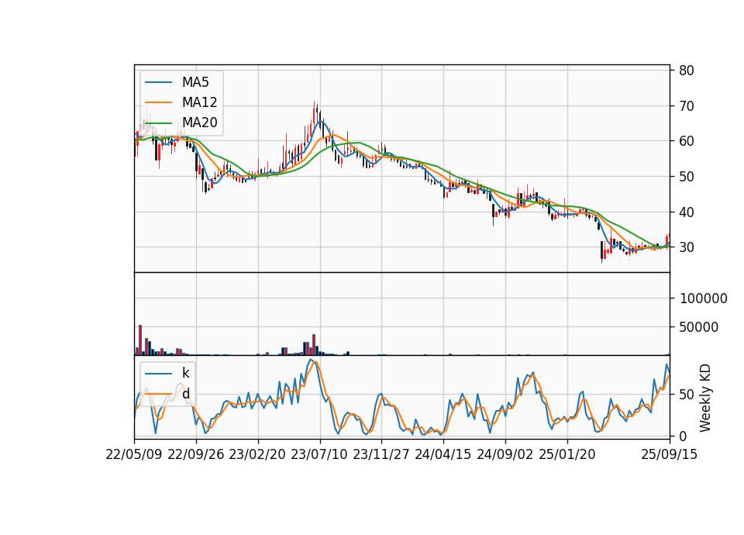Click date label 25/01/20
The height and width of the screenshot is (535, 744).
tap(567, 454)
